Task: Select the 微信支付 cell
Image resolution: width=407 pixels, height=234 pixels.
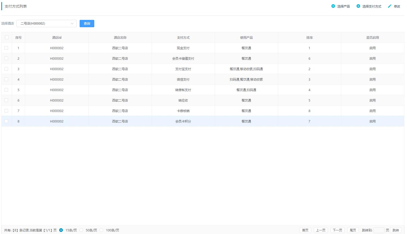Action: [x=183, y=79]
